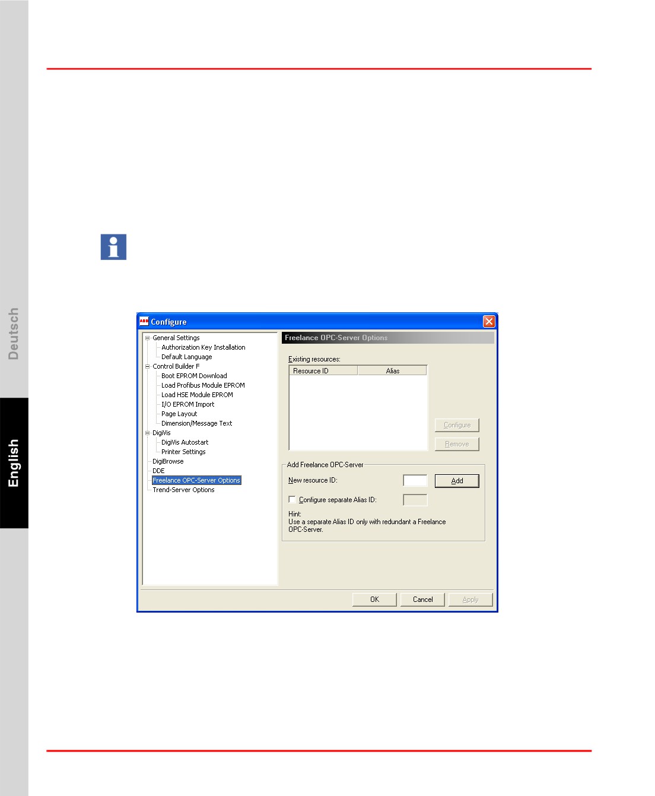Focus the New resource ID field
Screen dimensions: 655x796
click(415, 481)
